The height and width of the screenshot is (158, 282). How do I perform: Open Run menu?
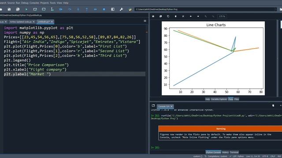coord(18,3)
